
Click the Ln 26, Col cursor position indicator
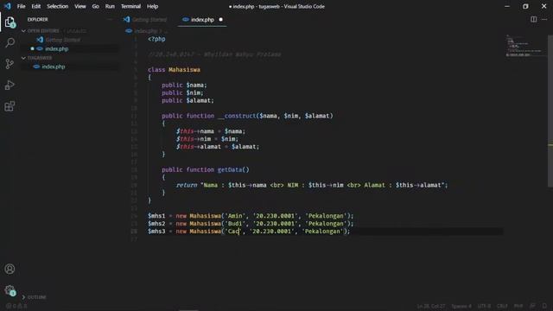coord(431,306)
